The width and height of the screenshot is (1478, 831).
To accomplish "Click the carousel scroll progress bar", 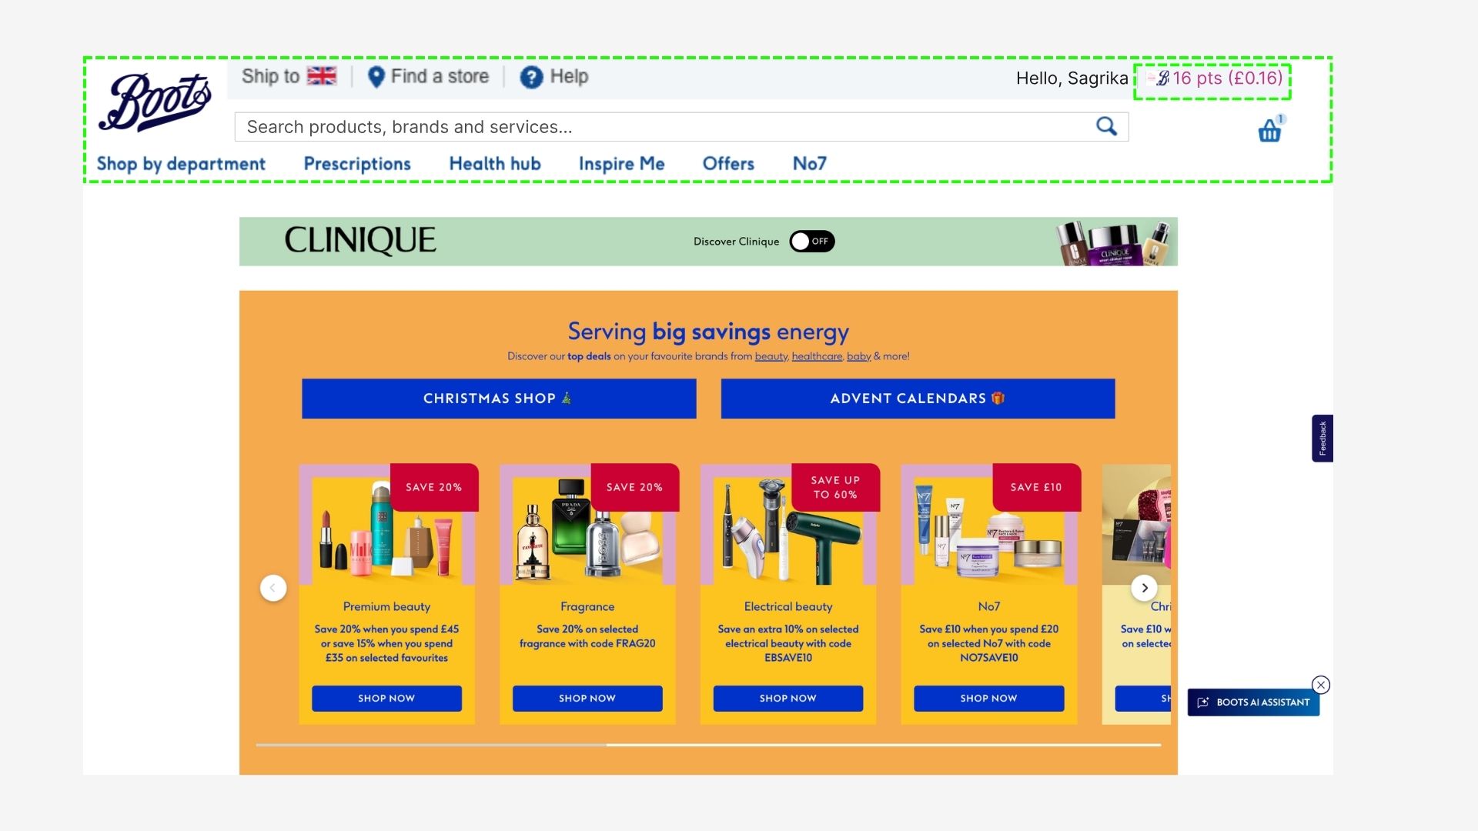I will [708, 745].
